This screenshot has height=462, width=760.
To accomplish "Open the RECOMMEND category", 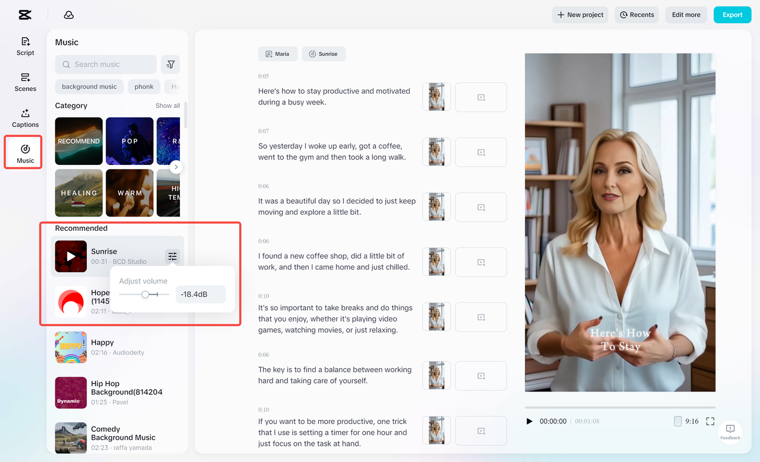I will (79, 141).
